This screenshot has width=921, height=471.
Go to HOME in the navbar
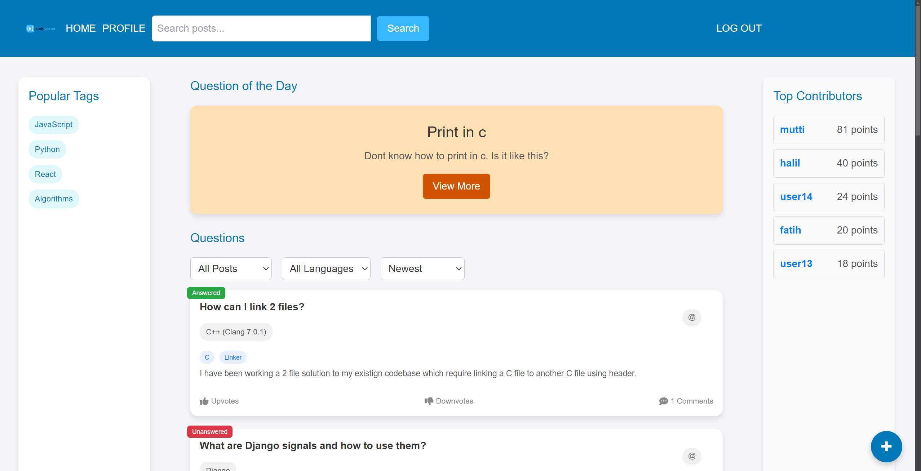80,28
